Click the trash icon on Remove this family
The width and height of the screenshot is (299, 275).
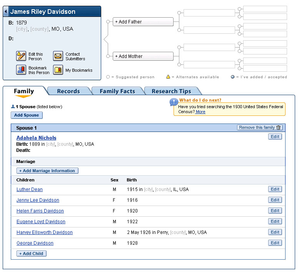[x=279, y=128]
